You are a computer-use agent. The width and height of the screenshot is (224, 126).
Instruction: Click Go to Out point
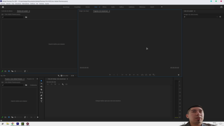pos(138,75)
